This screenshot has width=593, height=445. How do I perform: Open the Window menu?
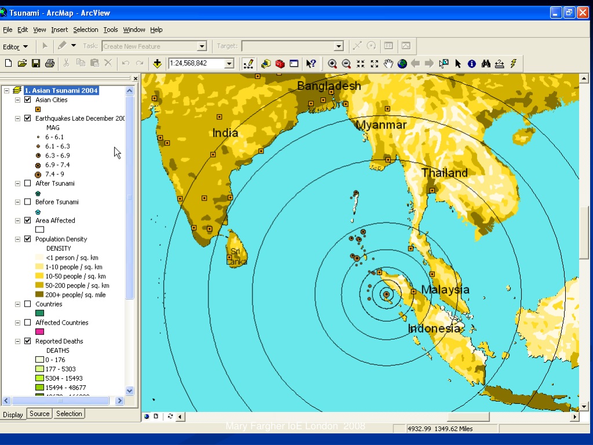(134, 30)
